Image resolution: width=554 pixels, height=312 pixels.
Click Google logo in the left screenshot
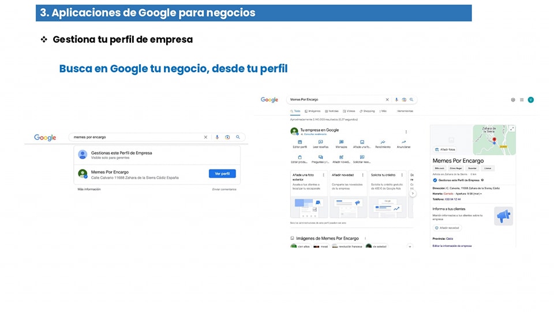click(45, 138)
